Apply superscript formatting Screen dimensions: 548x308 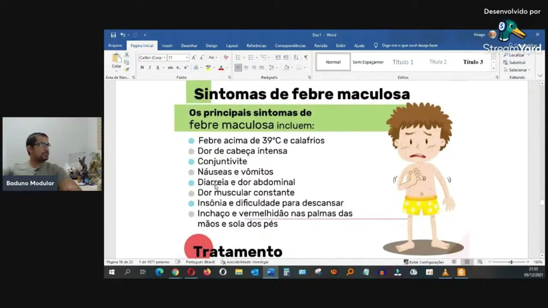coord(186,68)
